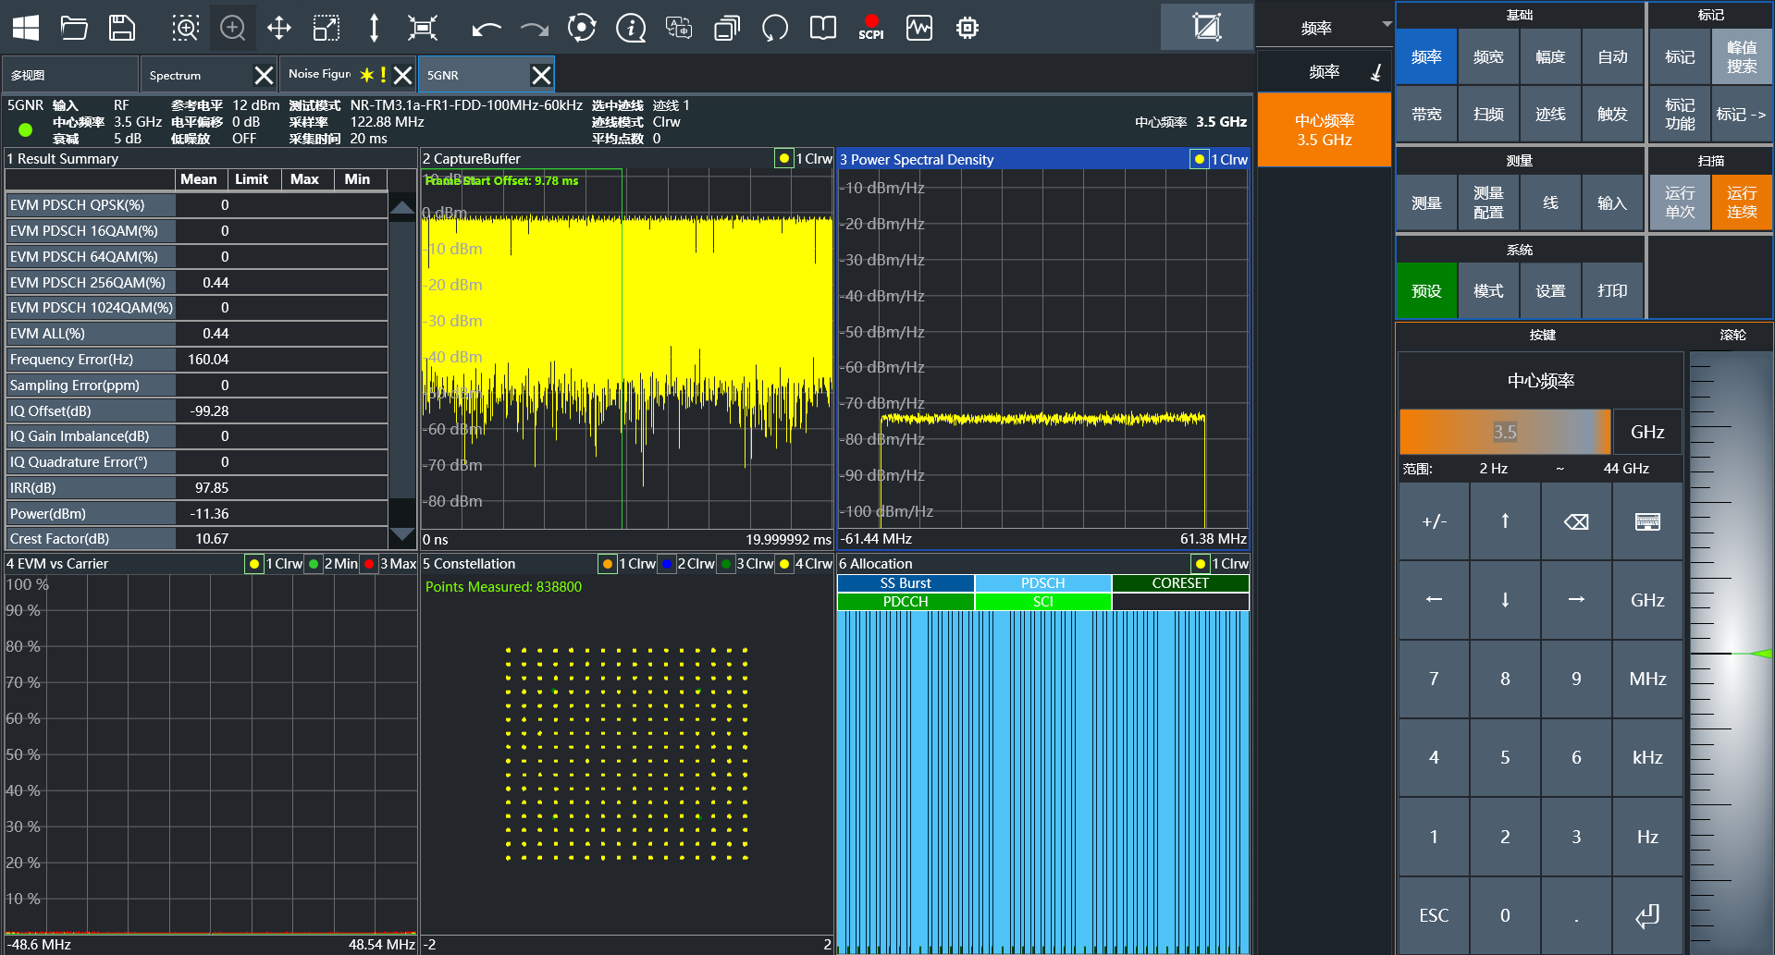The image size is (1775, 955).
Task: Toggle Allocation 1 Clrw trace indicator
Action: (x=1200, y=564)
